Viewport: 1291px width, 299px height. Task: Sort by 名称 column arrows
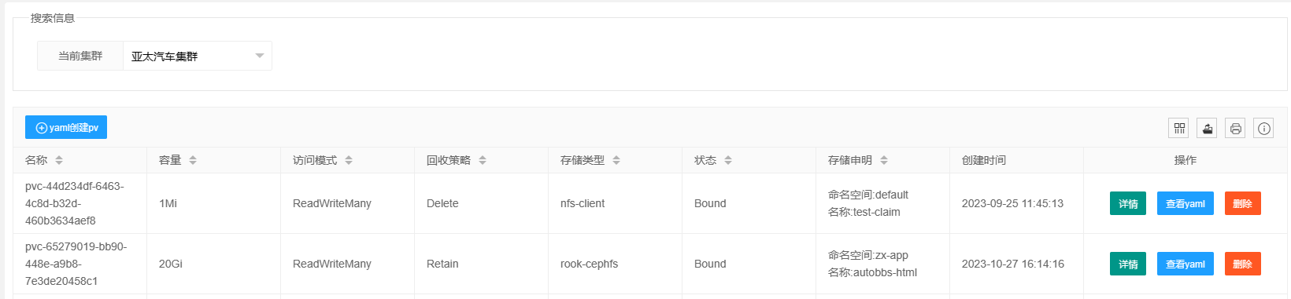pos(59,160)
